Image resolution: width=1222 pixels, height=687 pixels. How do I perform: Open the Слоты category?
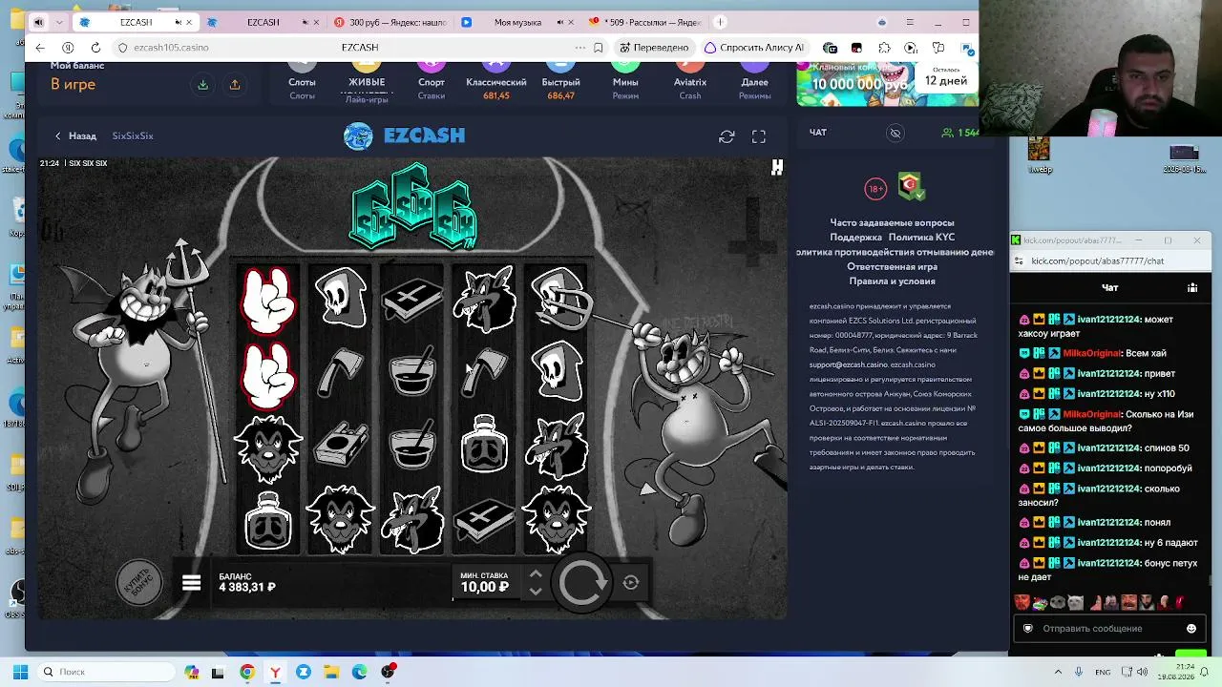pos(302,81)
